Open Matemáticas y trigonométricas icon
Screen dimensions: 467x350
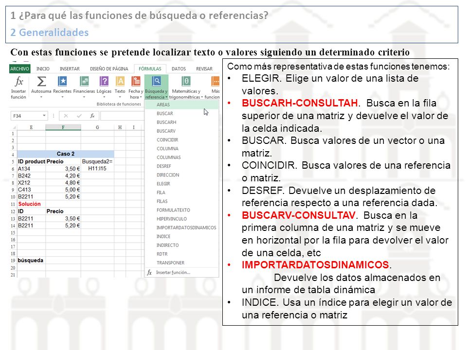(186, 81)
